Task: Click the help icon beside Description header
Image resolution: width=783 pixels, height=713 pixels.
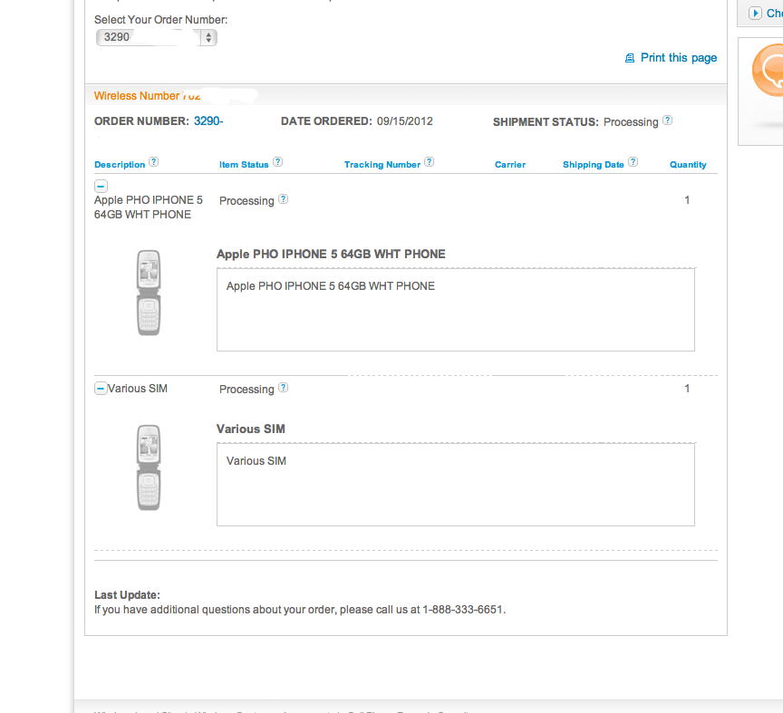Action: [x=154, y=162]
